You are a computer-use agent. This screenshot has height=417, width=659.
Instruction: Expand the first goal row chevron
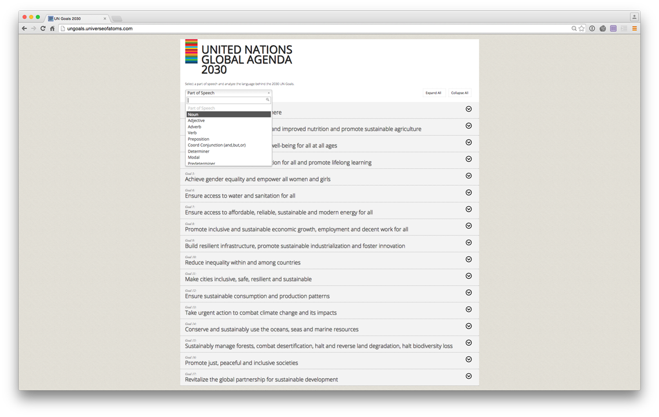[x=469, y=109]
